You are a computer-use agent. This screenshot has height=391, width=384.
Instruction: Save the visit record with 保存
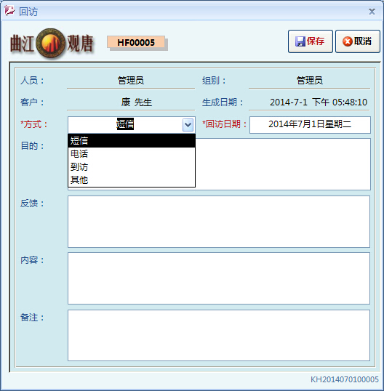coord(311,41)
